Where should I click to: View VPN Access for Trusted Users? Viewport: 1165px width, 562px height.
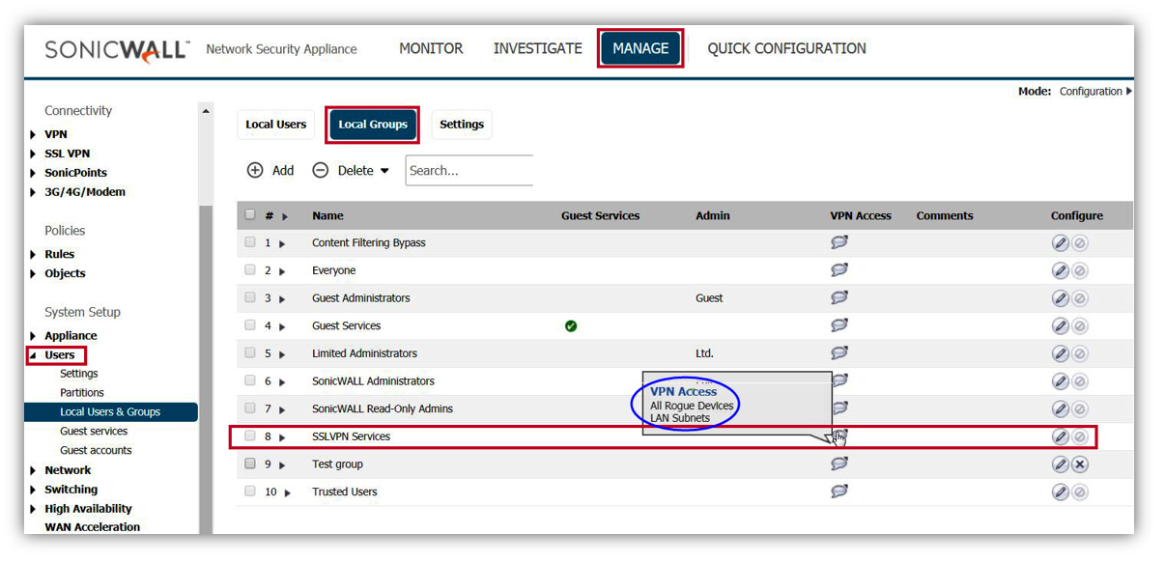click(x=839, y=492)
